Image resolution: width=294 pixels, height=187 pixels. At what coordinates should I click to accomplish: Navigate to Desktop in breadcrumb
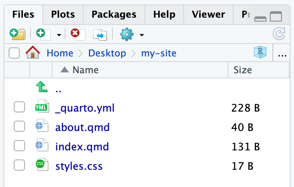point(107,53)
